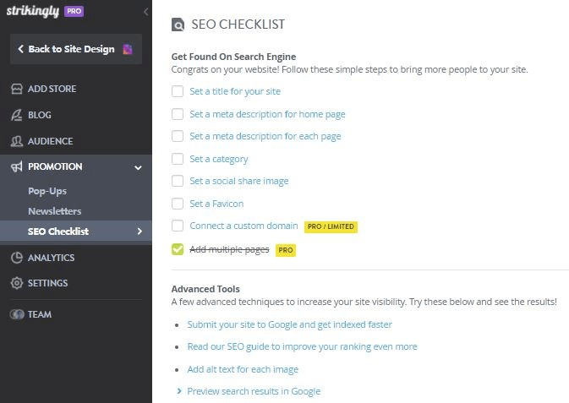Click the Add Store bag icon
This screenshot has height=403, width=569.
pos(16,89)
